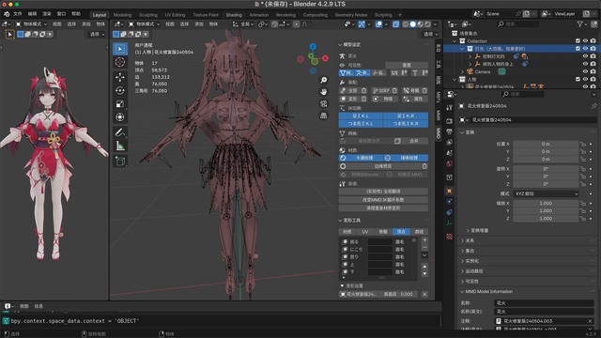Select the Select Box tool in viewport toolbar
The image size is (601, 338).
click(120, 49)
